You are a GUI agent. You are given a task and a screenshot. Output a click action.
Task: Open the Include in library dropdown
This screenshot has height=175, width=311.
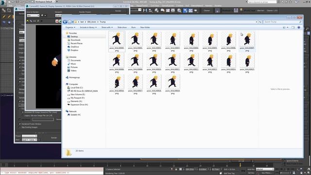click(x=88, y=27)
